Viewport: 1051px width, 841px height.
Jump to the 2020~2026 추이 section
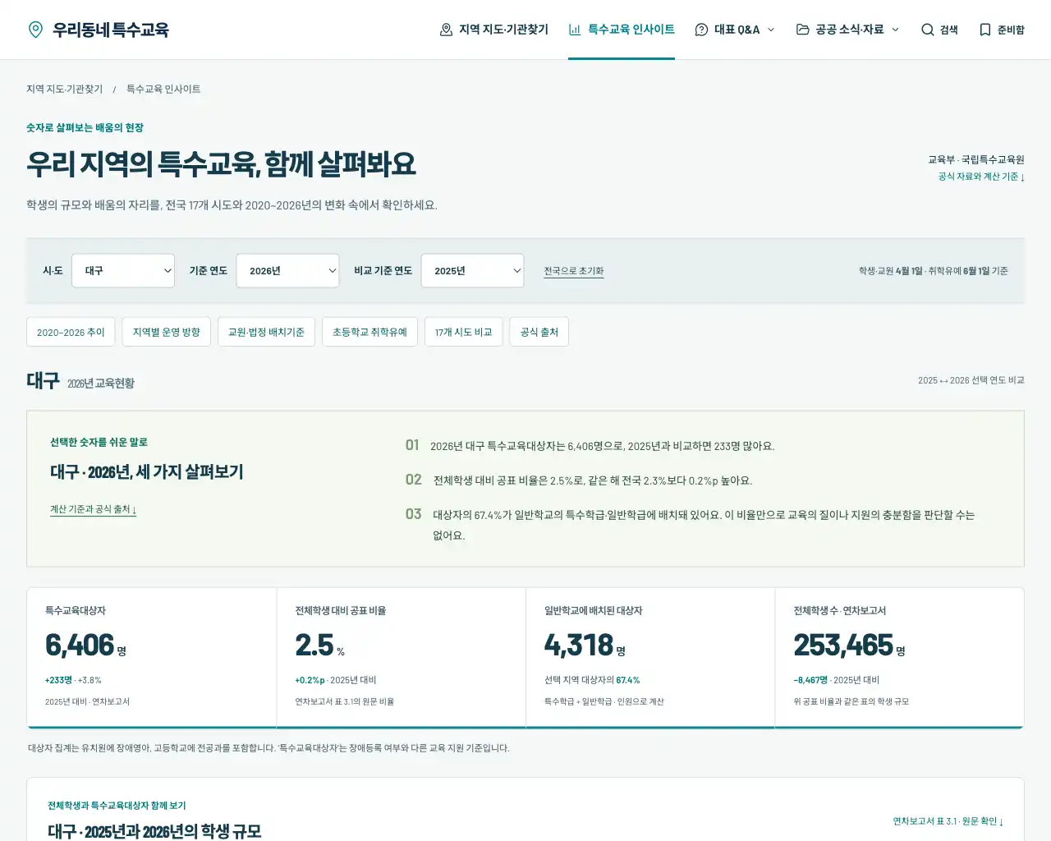(71, 332)
